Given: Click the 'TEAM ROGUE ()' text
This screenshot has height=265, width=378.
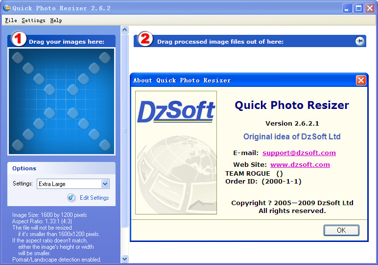Looking at the screenshot, I should pyautogui.click(x=254, y=173).
